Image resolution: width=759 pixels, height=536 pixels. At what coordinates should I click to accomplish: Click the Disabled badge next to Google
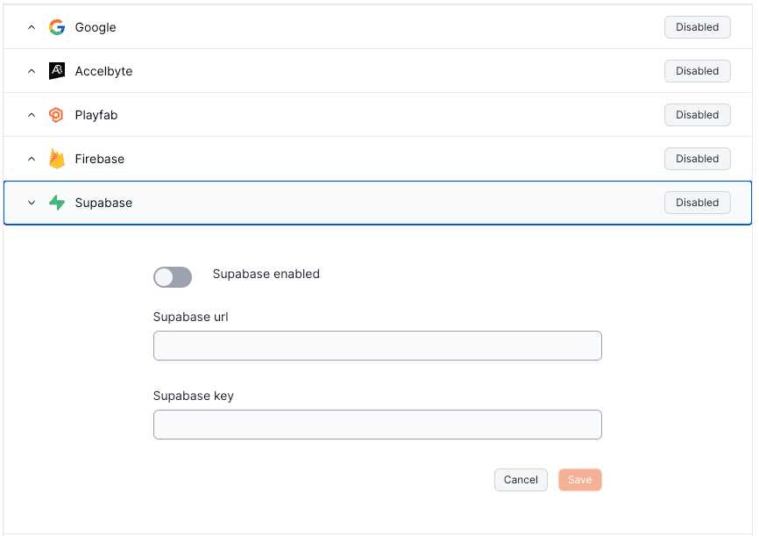(697, 27)
